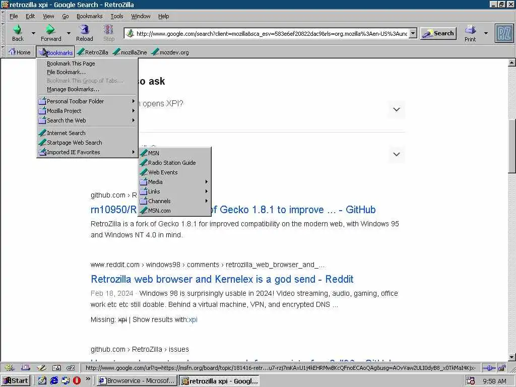Click the 'xpi' show results link
This screenshot has width=516, height=387.
click(193, 319)
